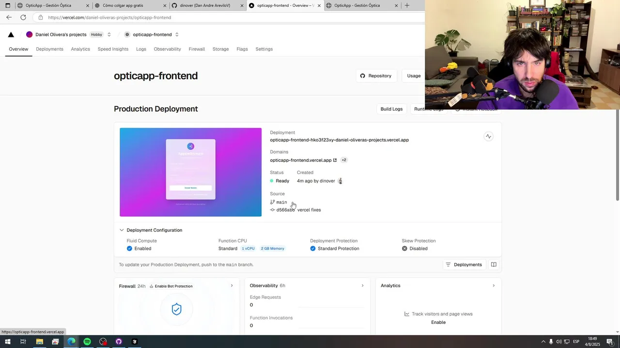Click the Standard Protection check icon
The image size is (620, 348).
(313, 248)
